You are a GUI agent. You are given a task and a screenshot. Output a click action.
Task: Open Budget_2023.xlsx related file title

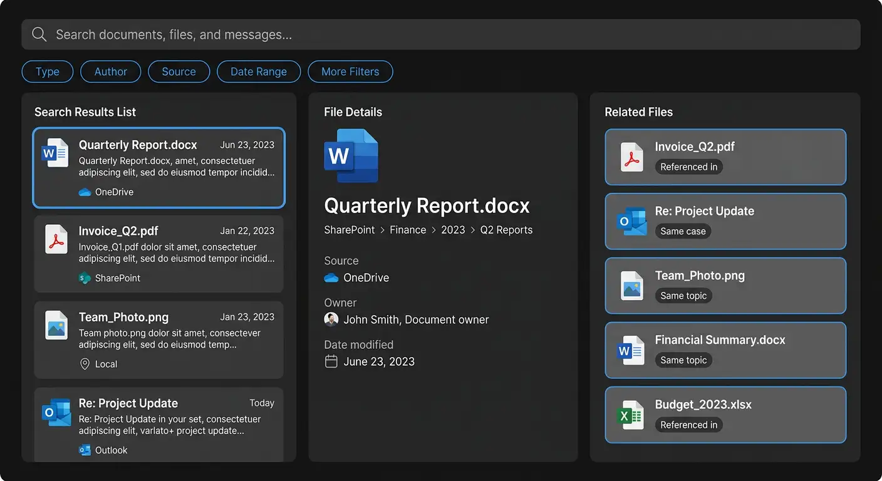click(x=703, y=405)
